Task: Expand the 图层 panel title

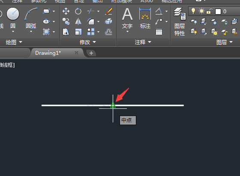Action: pyautogui.click(x=225, y=42)
